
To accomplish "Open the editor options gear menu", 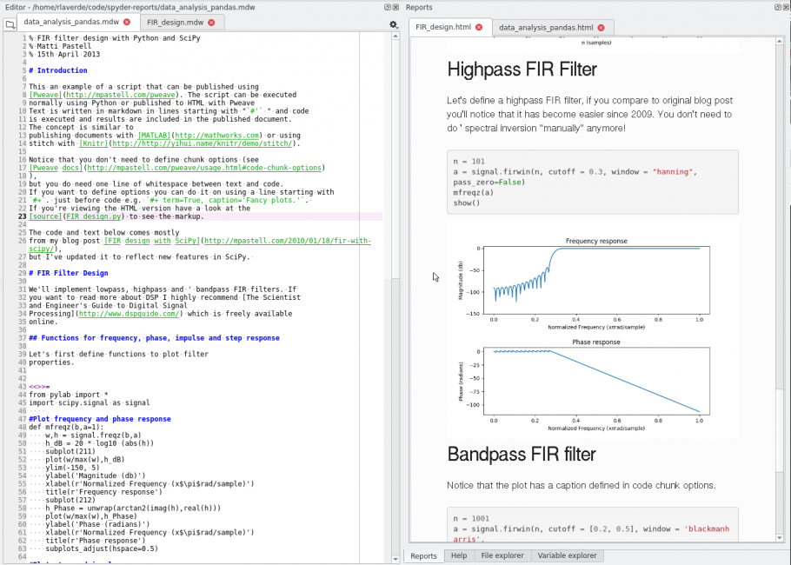I will click(x=393, y=24).
